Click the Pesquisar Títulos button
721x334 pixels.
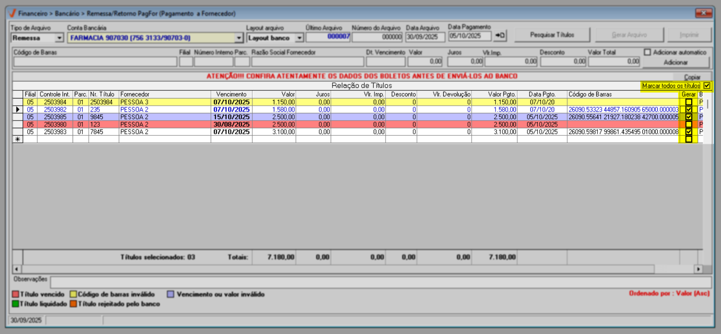pyautogui.click(x=552, y=35)
